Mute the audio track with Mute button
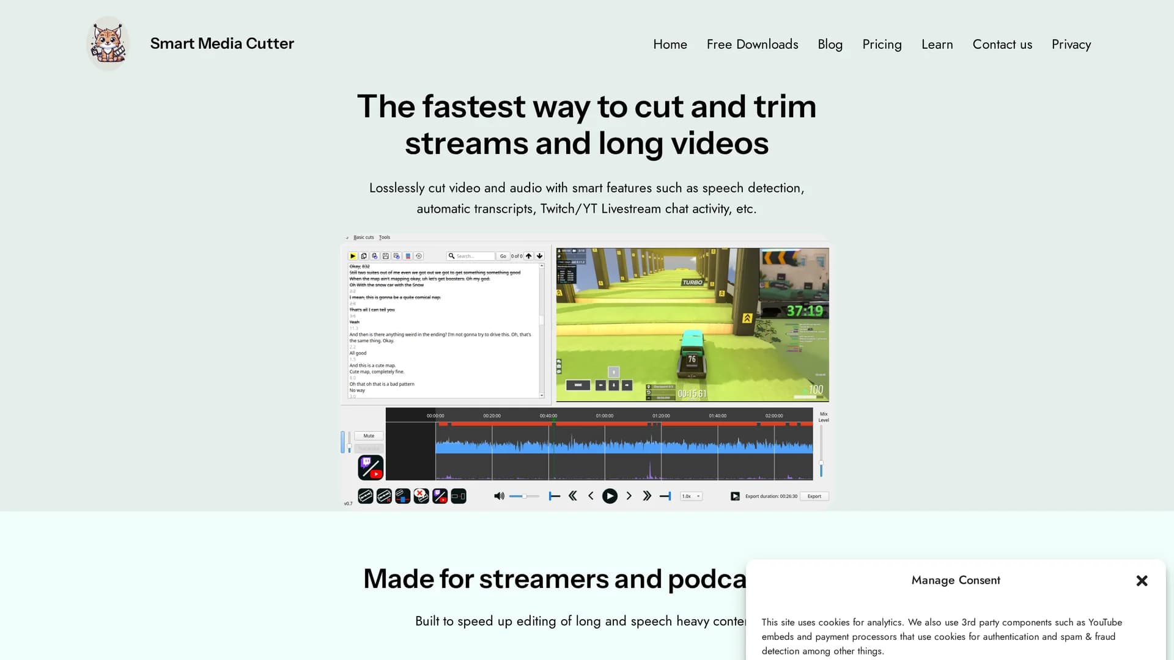The image size is (1174, 660). tap(369, 436)
